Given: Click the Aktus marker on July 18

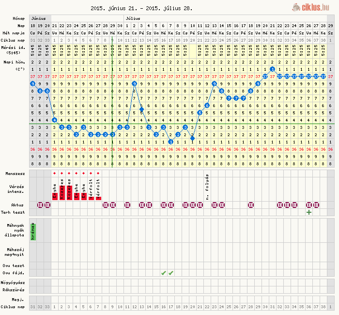Looking at the screenshot, I should click(x=250, y=205).
